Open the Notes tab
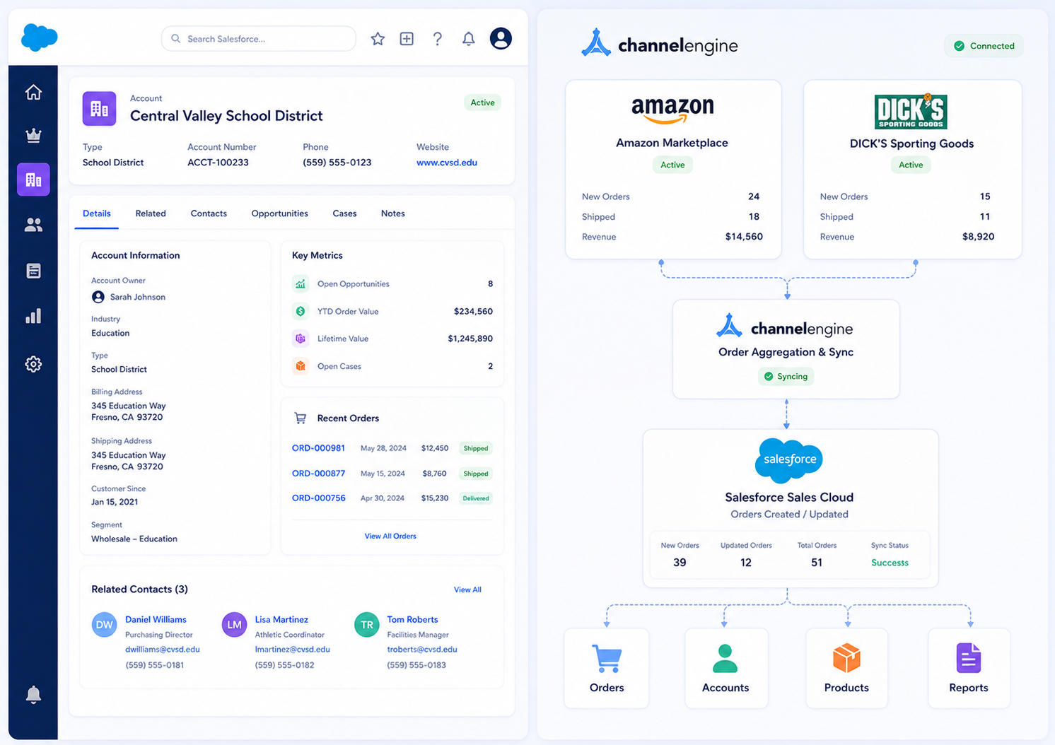The image size is (1055, 745). pos(393,213)
